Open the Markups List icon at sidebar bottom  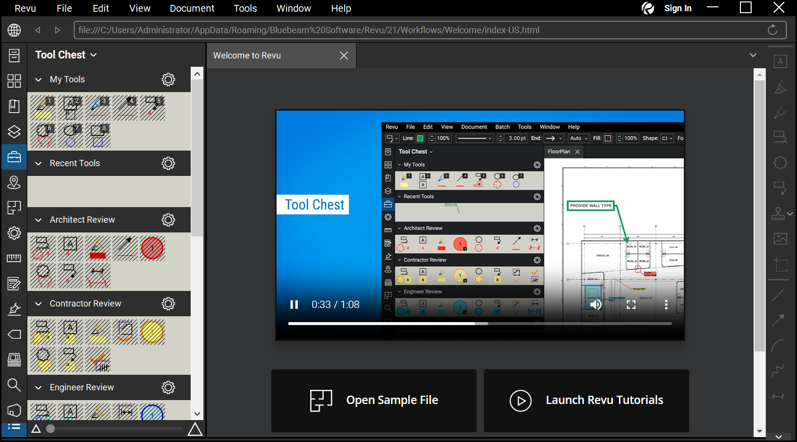click(14, 427)
